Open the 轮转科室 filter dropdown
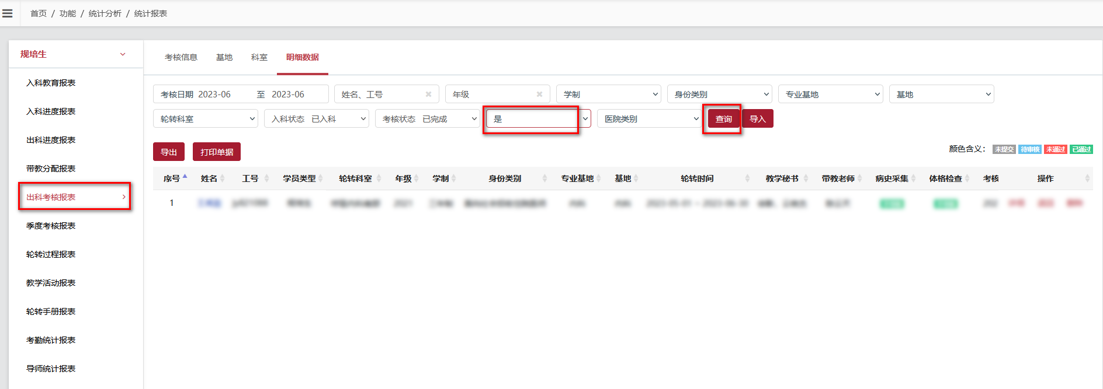Viewport: 1103px width, 389px height. [205, 119]
